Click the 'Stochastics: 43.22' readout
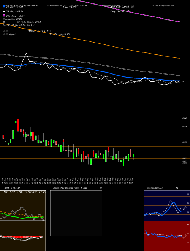This screenshot has height=251, width=190. click(x=12, y=19)
